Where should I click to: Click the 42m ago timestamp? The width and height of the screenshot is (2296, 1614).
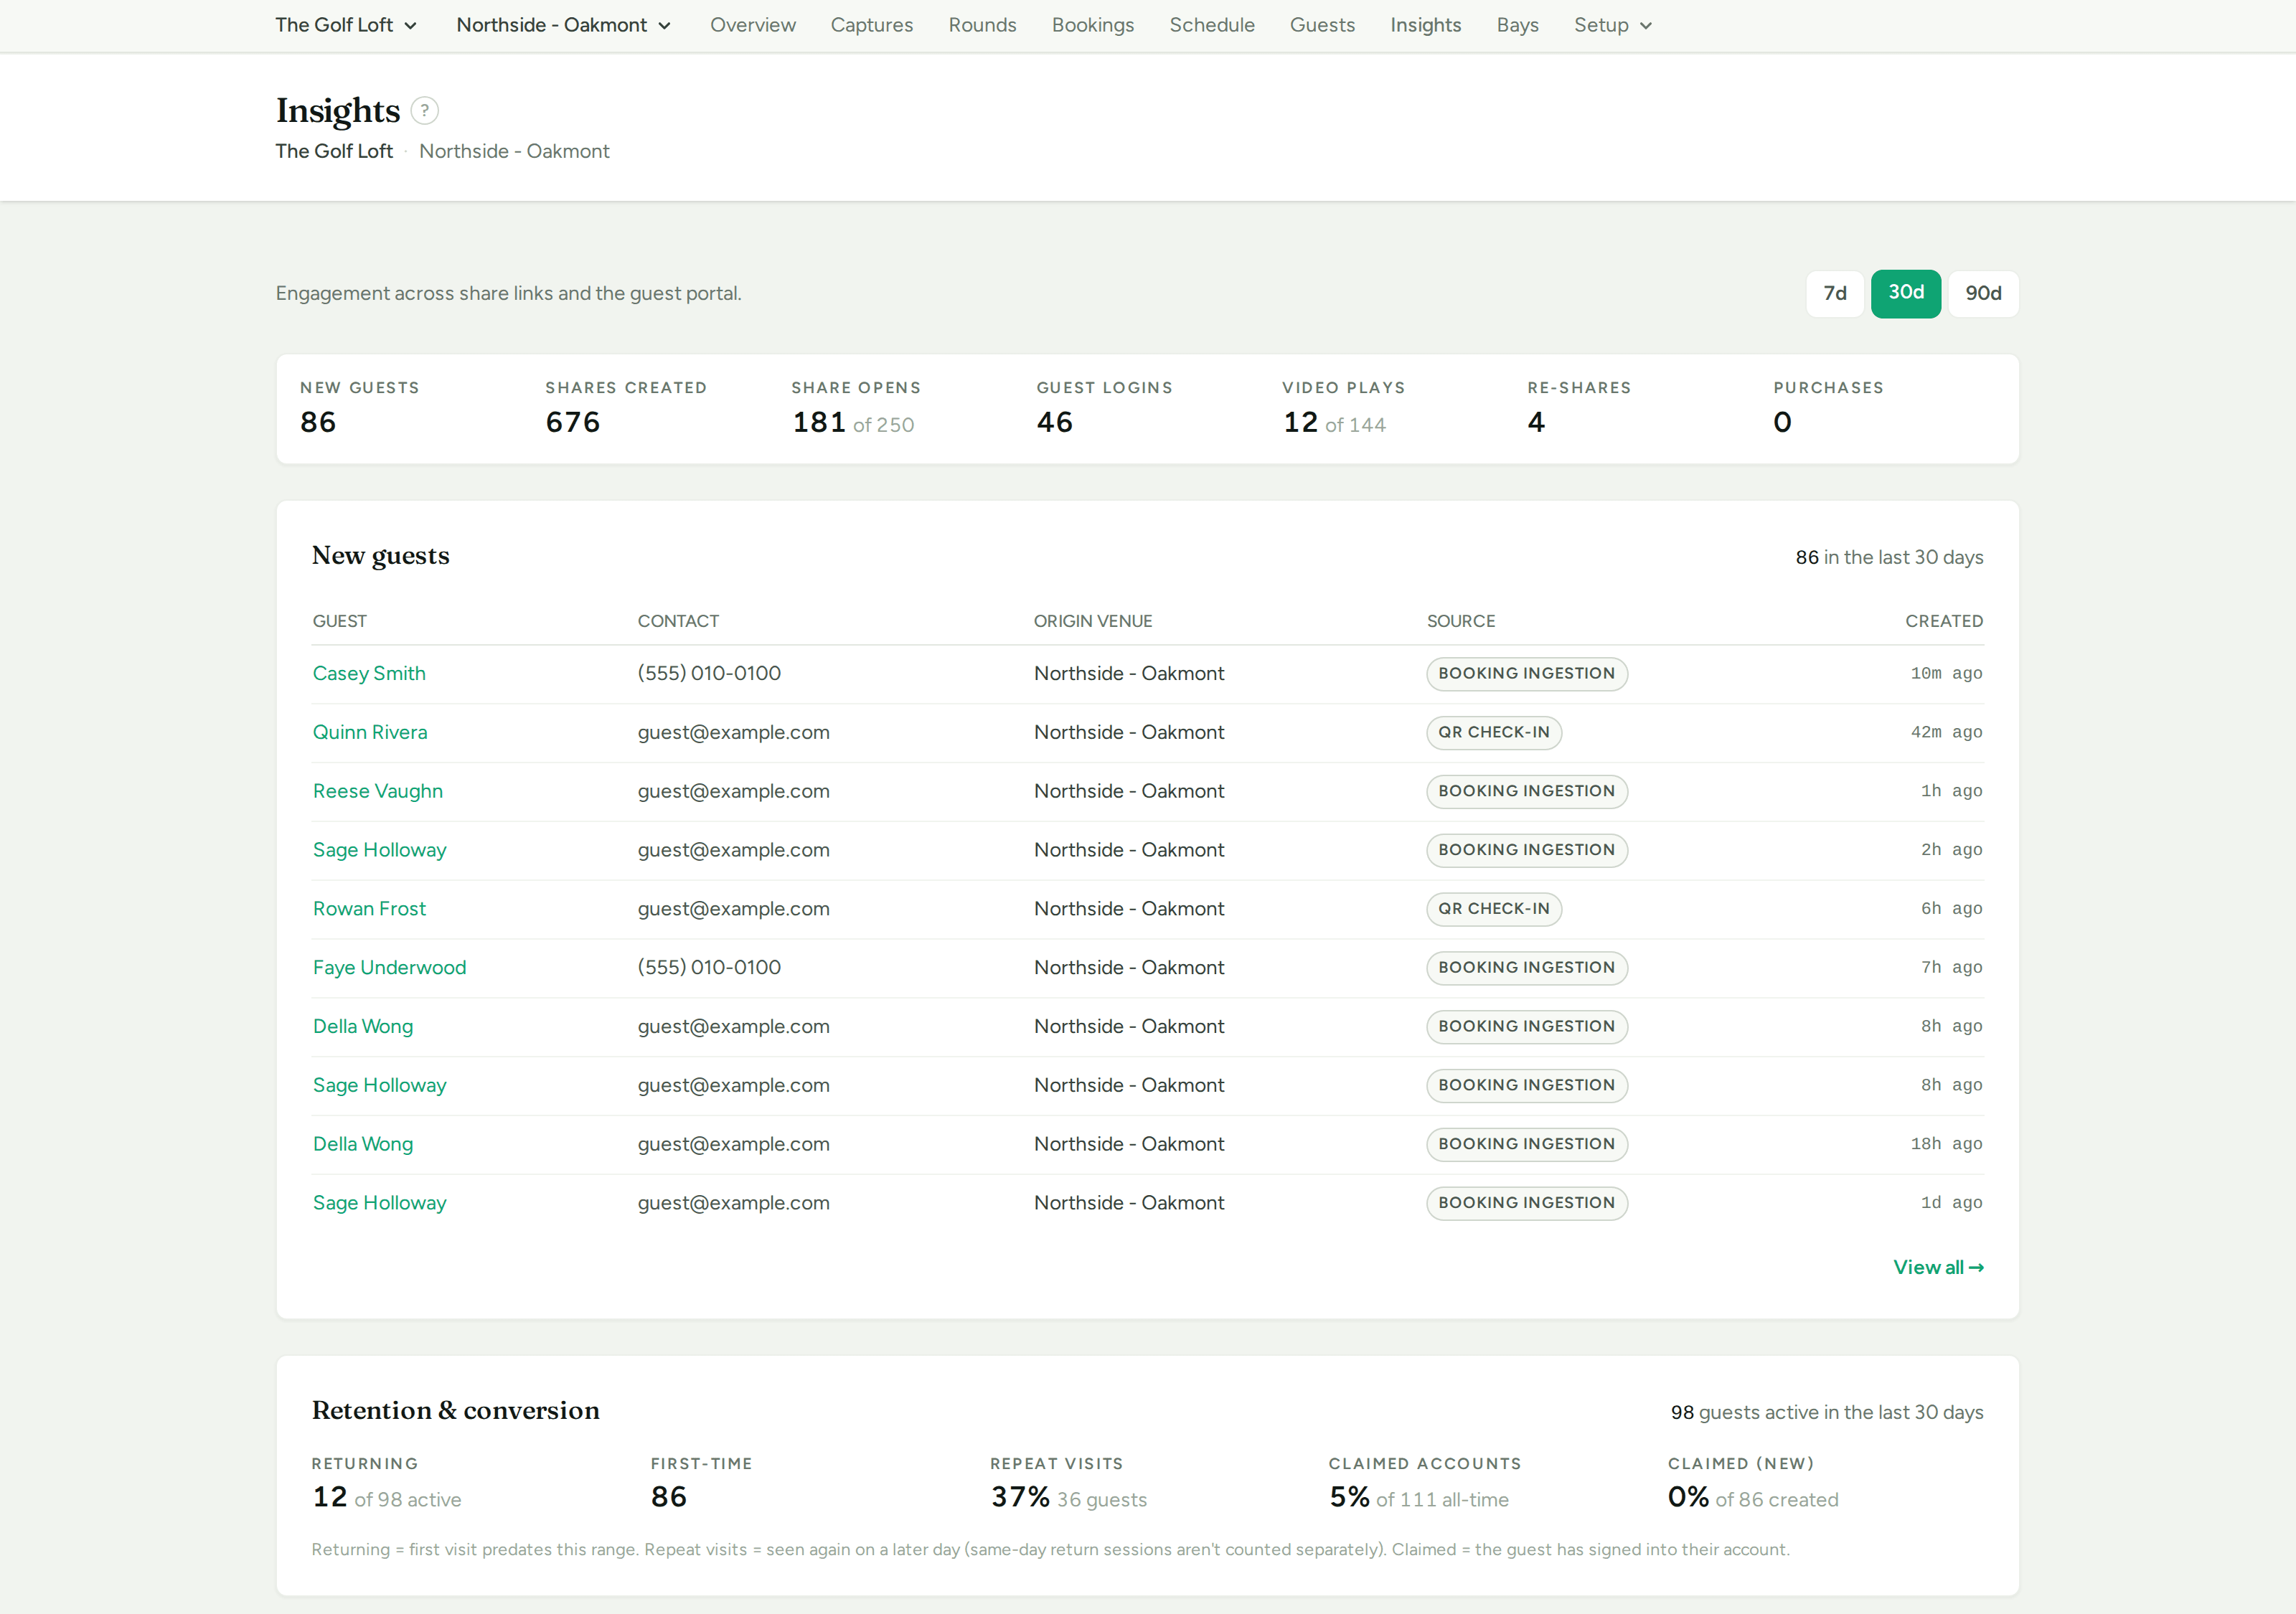click(x=1946, y=732)
